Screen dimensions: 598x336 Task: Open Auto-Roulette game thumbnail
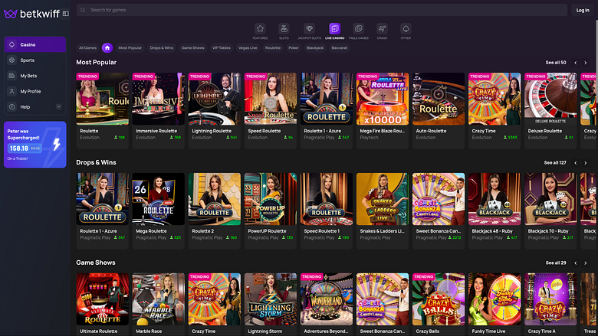pyautogui.click(x=439, y=99)
